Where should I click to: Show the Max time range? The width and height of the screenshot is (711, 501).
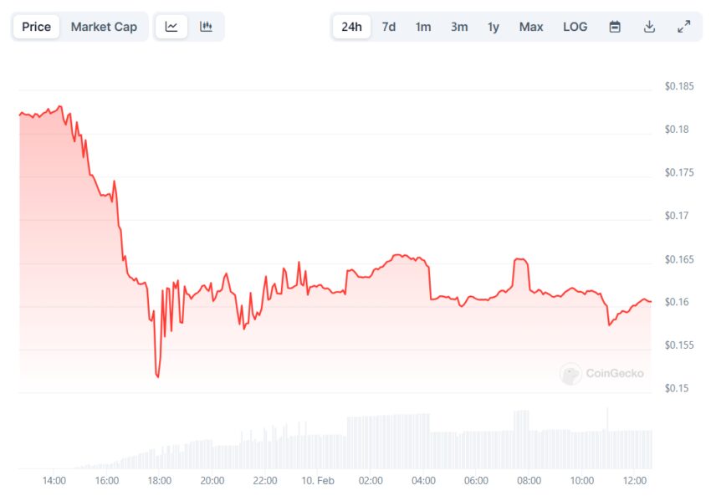pos(531,27)
